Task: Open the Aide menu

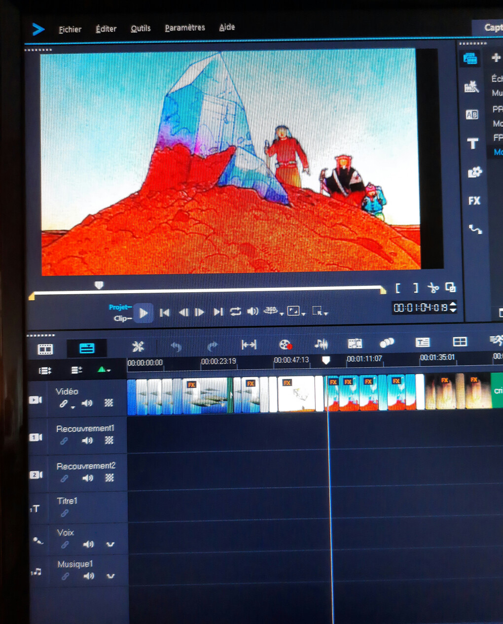Action: click(x=227, y=27)
